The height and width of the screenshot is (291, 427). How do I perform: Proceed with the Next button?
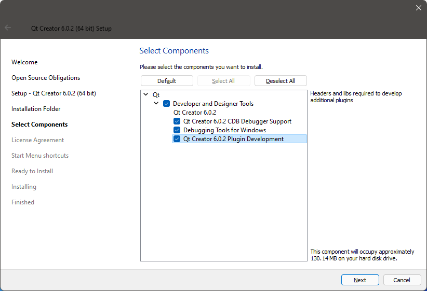(360, 280)
